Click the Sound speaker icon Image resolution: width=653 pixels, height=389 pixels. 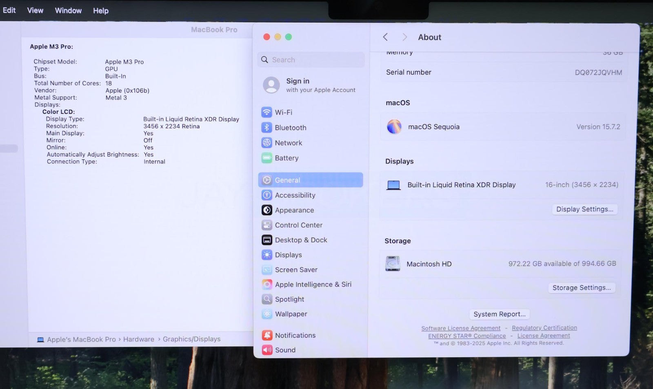tap(267, 350)
